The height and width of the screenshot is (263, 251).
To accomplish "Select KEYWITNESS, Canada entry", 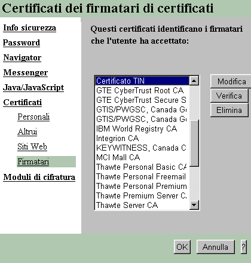I will pos(142,148).
